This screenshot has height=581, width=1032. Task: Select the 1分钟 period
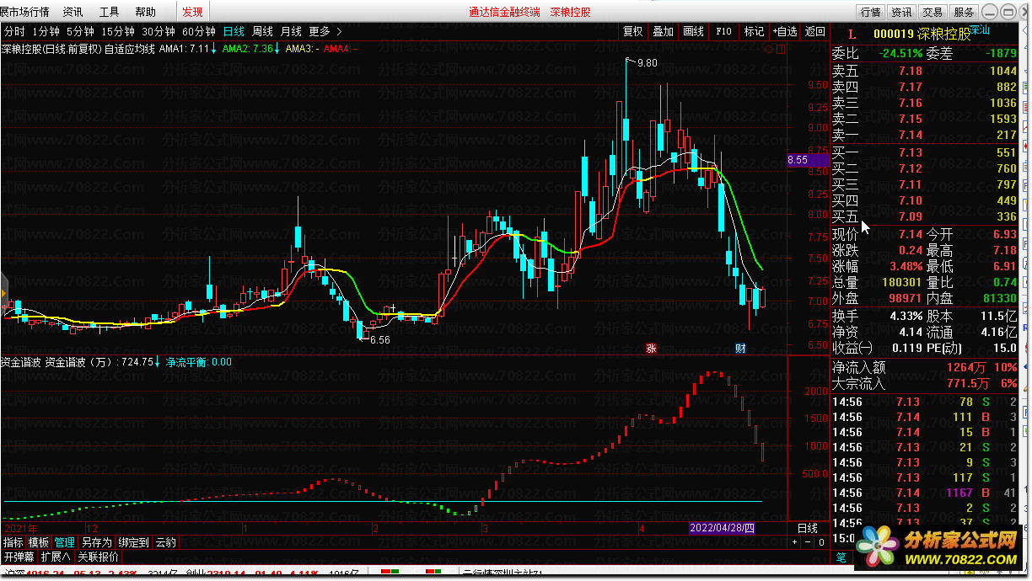[x=46, y=31]
